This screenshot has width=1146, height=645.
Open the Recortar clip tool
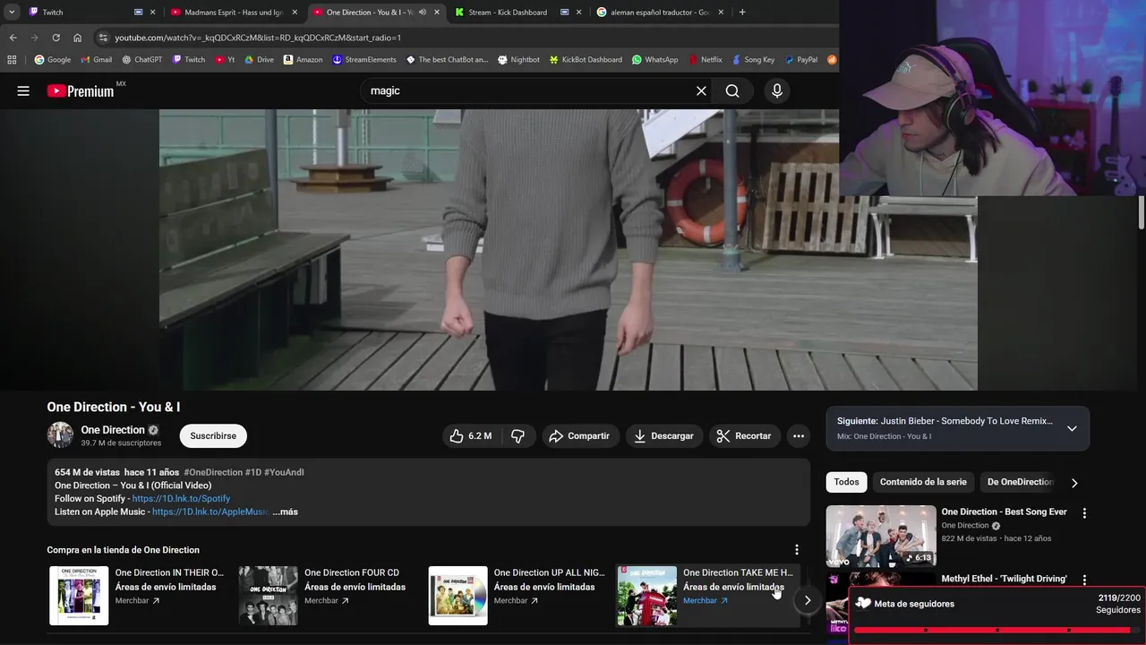click(745, 435)
